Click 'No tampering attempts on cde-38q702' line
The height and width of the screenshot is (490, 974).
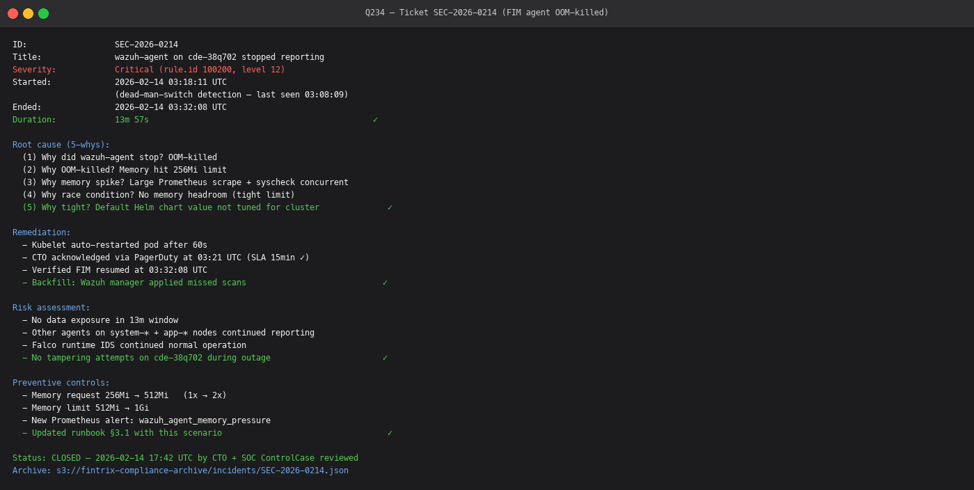click(x=146, y=358)
